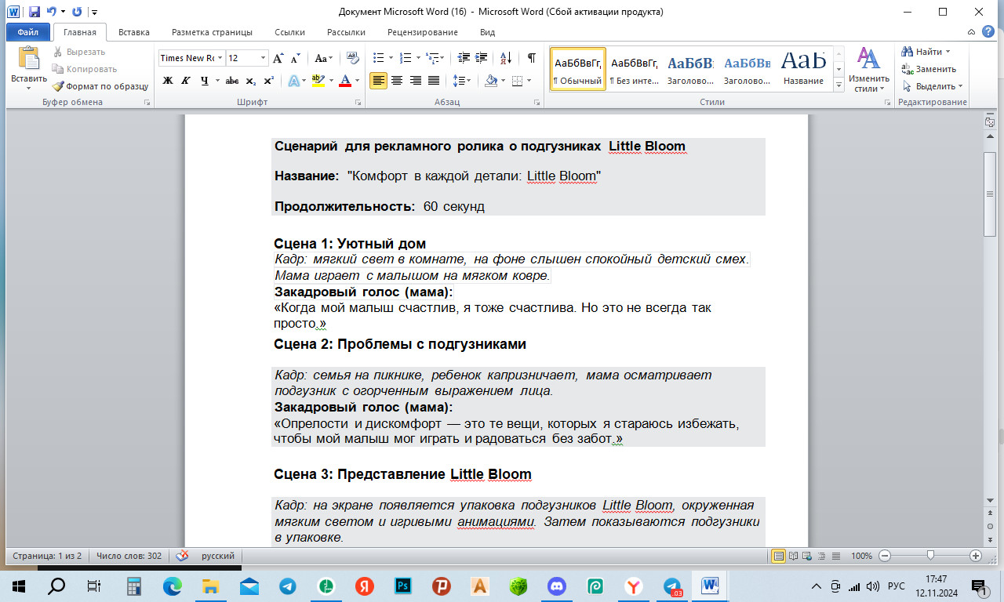Apply the paragraph border button

[x=517, y=80]
